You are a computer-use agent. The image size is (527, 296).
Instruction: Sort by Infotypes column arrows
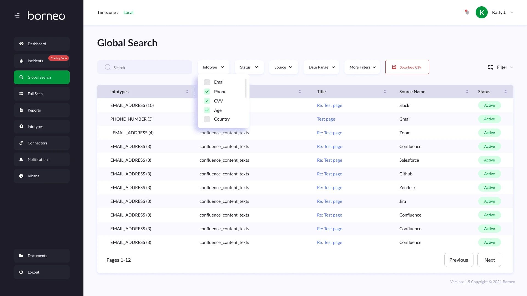click(187, 92)
